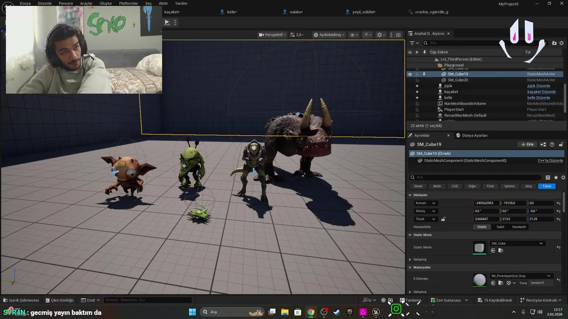The image size is (568, 319).
Task: Open the Perspektif viewport mode dropdown
Action: coord(272,35)
